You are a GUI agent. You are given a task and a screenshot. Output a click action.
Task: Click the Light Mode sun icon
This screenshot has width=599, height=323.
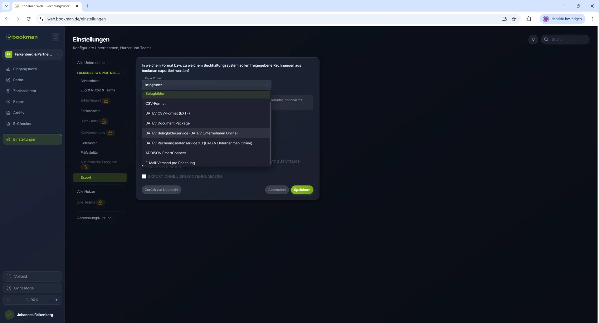9,288
